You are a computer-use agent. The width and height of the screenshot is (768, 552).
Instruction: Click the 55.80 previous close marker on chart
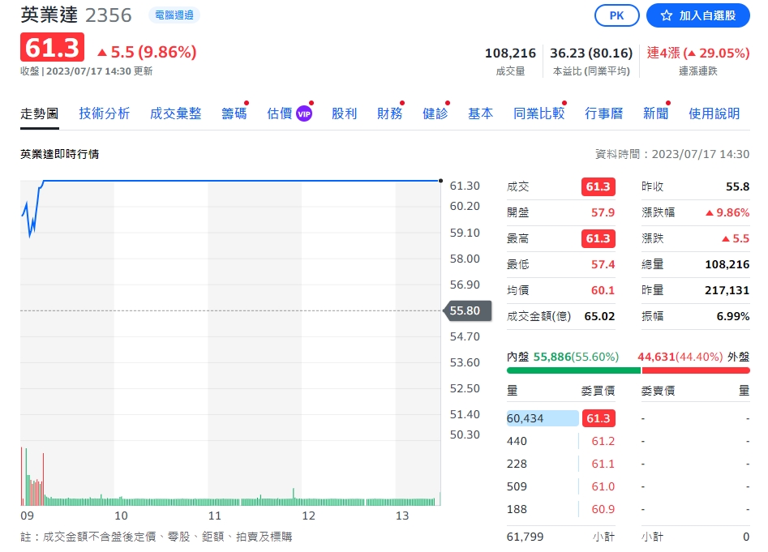tap(463, 310)
